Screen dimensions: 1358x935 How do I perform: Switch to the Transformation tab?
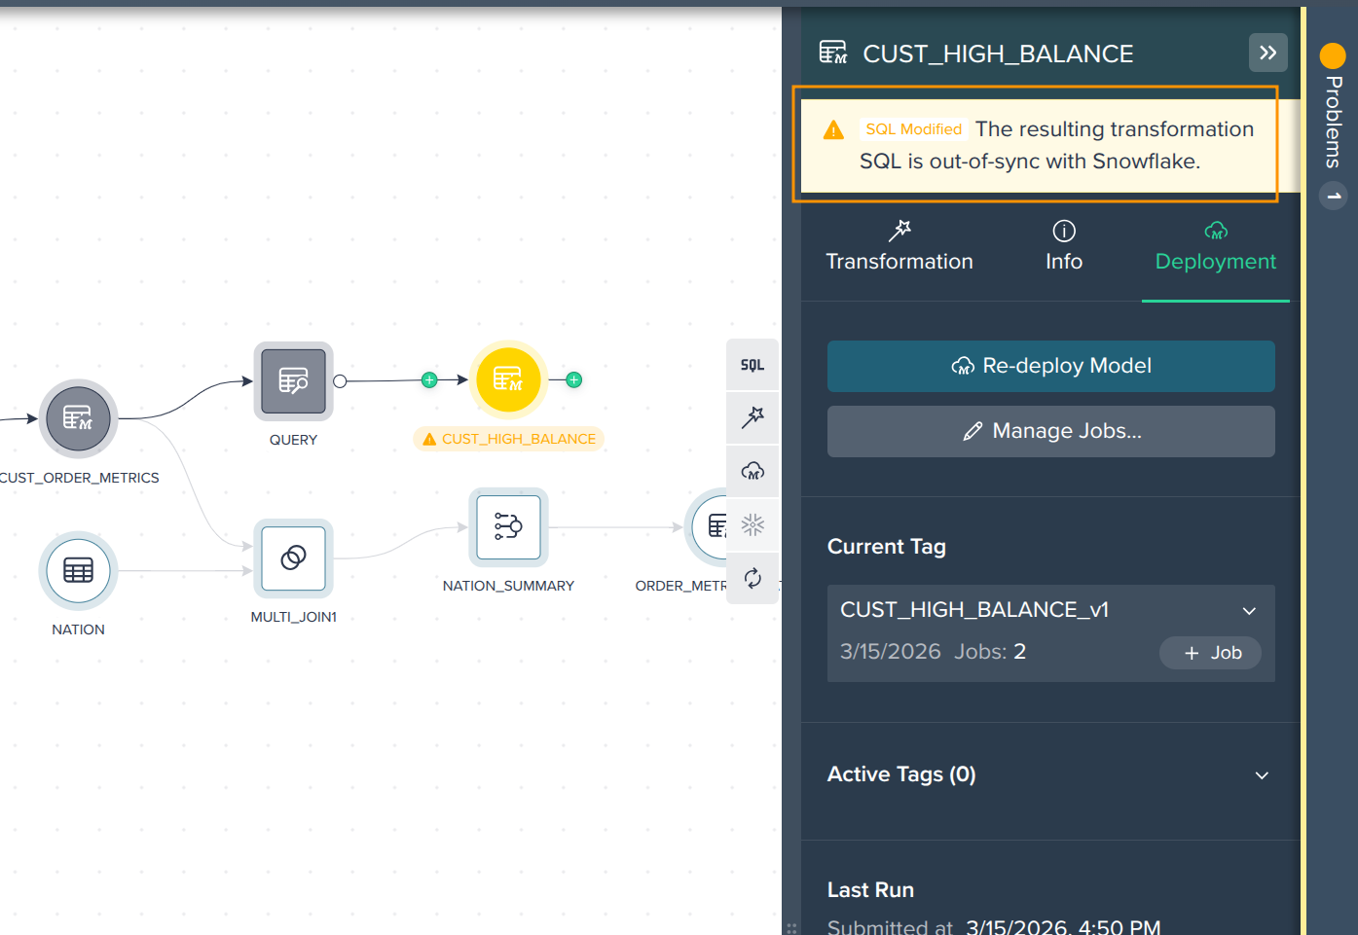pyautogui.click(x=899, y=246)
